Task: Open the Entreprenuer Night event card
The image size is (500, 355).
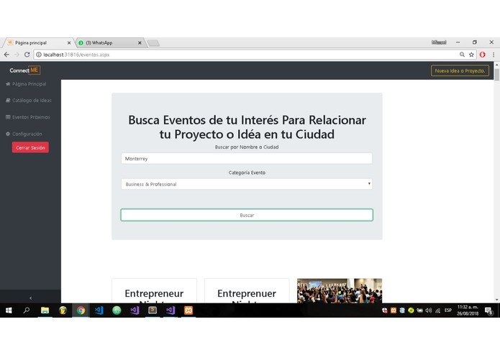Action: (247, 291)
